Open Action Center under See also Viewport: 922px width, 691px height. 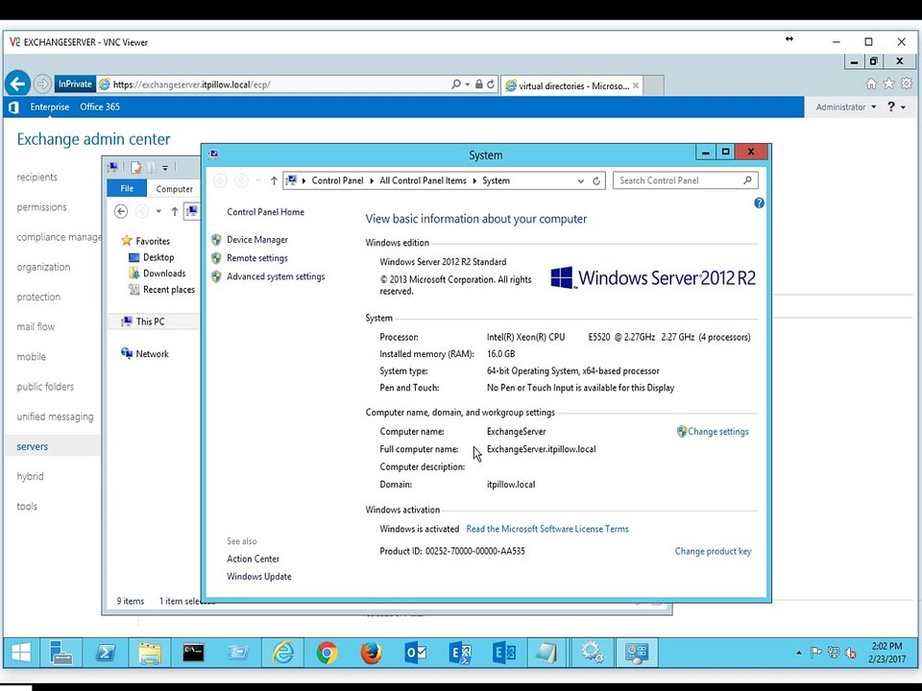coord(253,559)
